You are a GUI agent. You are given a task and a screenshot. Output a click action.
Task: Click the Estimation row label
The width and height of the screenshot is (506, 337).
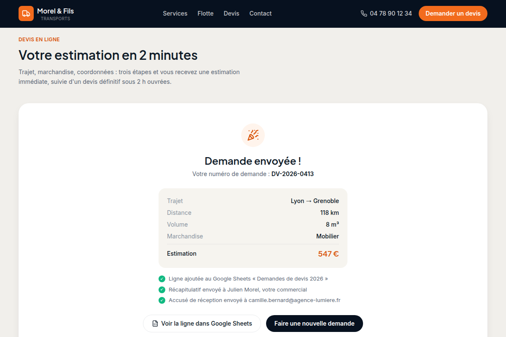pyautogui.click(x=182, y=254)
